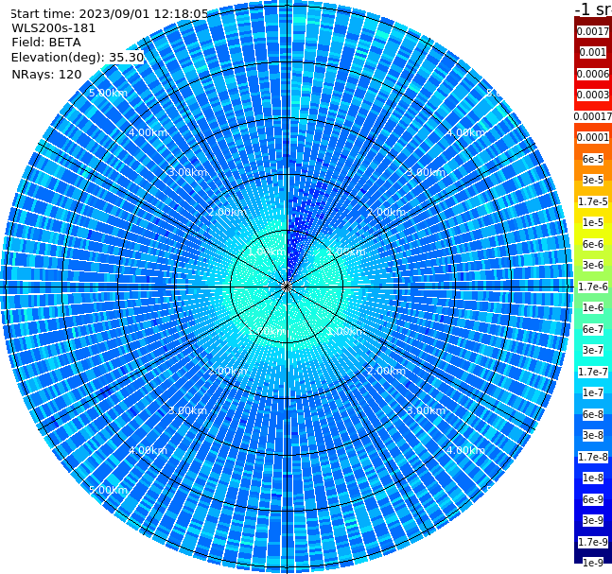
Task: Select the 4.00km ring label in northeast quadrant
Action: 466,132
